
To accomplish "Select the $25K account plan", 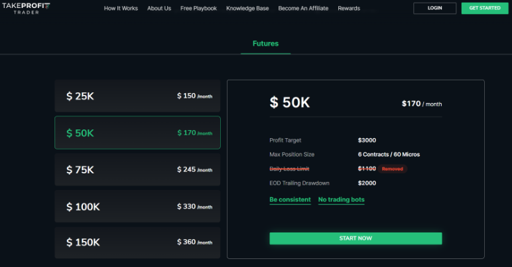I will coord(137,96).
